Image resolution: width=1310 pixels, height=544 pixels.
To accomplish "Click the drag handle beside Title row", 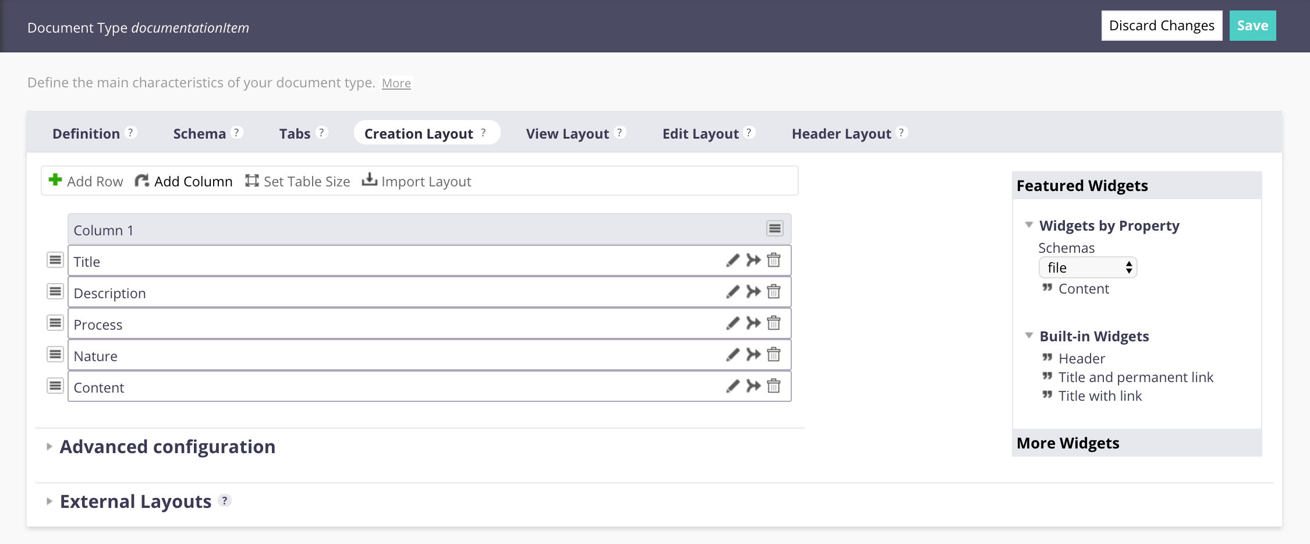I will 55,260.
